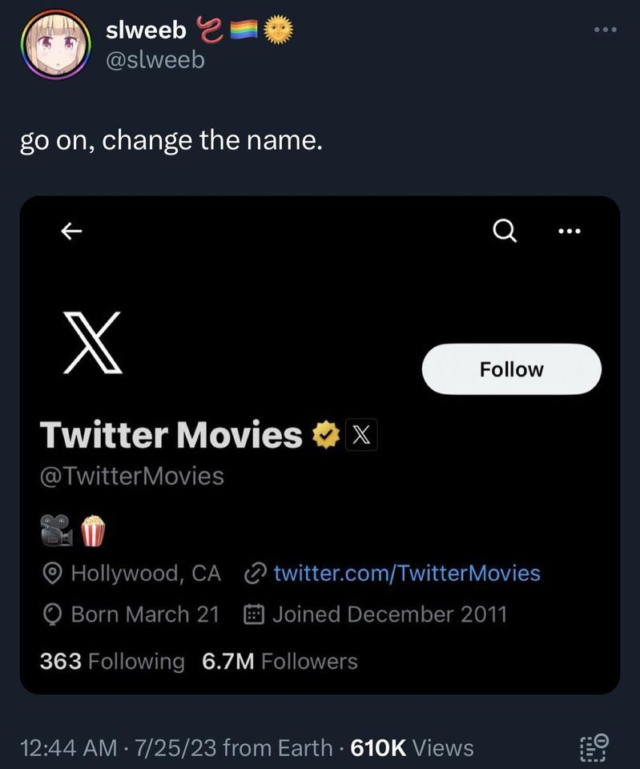Click the back arrow in profile header
The width and height of the screenshot is (640, 769).
pos(72,231)
